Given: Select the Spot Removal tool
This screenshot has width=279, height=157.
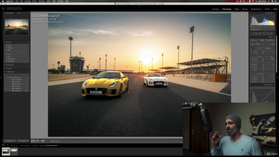Looking at the screenshot, I should 256,34.
